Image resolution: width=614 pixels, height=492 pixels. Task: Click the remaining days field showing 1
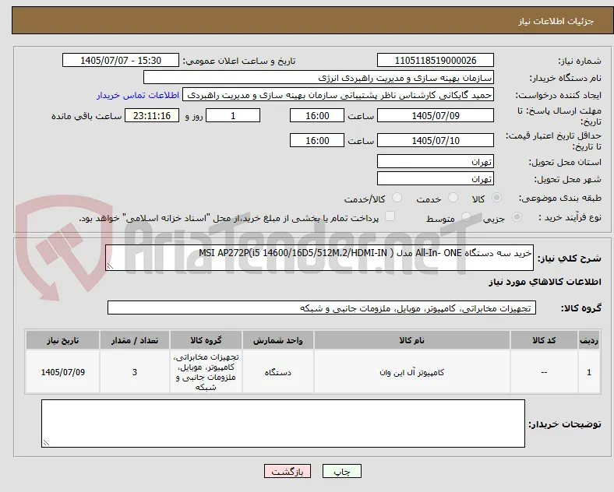point(233,116)
